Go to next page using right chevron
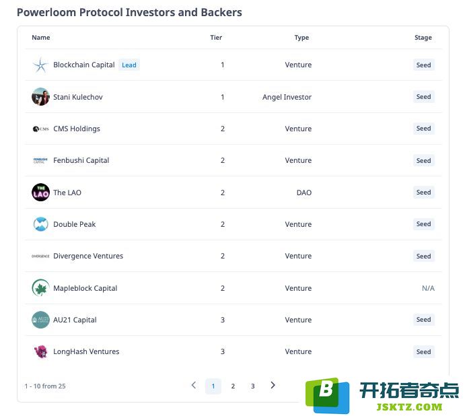Image resolution: width=467 pixels, height=416 pixels. click(x=273, y=385)
